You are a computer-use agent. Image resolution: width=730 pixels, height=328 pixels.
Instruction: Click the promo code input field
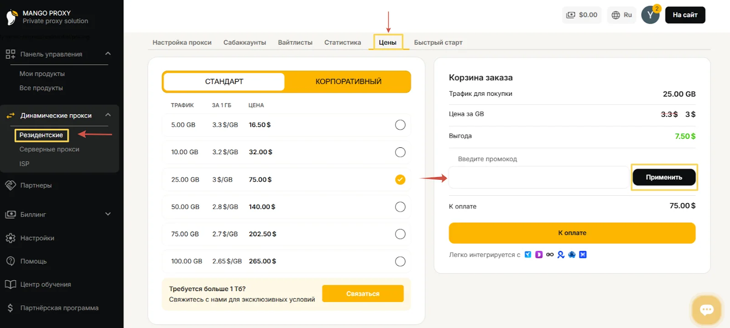click(538, 177)
